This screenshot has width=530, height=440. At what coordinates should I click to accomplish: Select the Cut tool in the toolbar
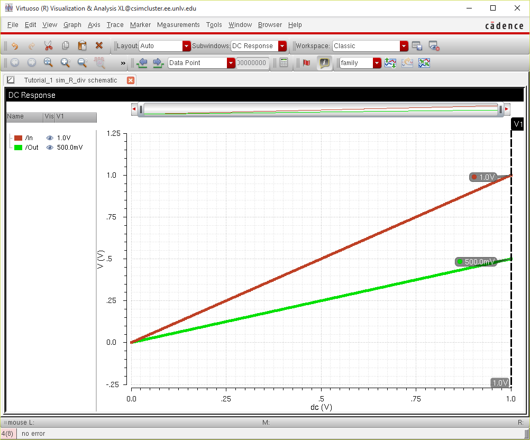(48, 46)
